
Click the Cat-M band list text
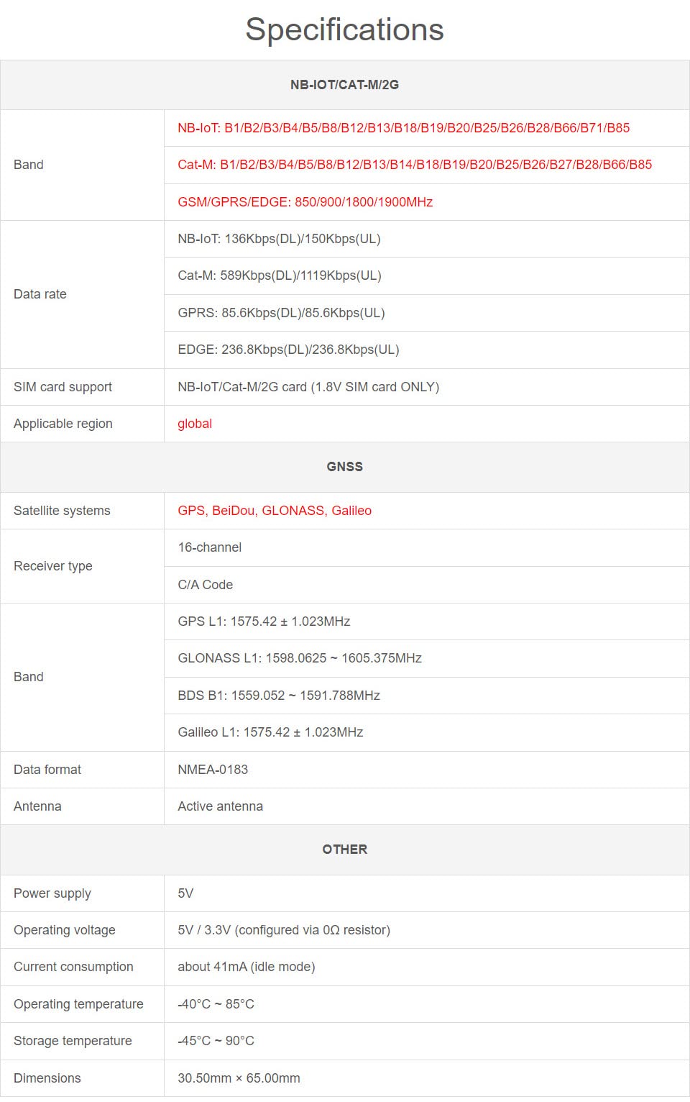[x=415, y=165]
